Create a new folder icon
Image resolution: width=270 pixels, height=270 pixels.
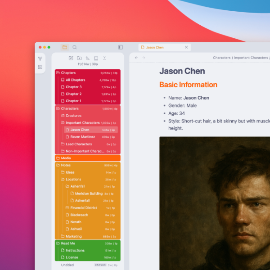coord(79,58)
